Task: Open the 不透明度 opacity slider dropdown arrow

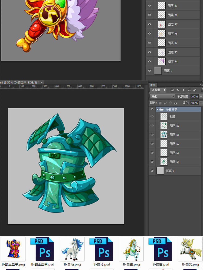Action: (x=201, y=96)
